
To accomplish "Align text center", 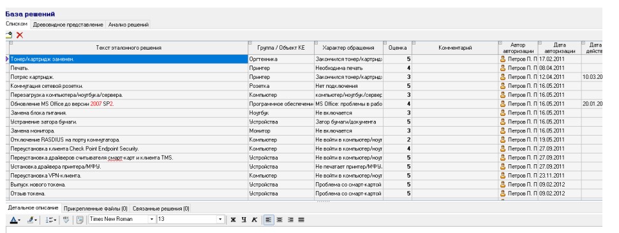I will click(280, 220).
